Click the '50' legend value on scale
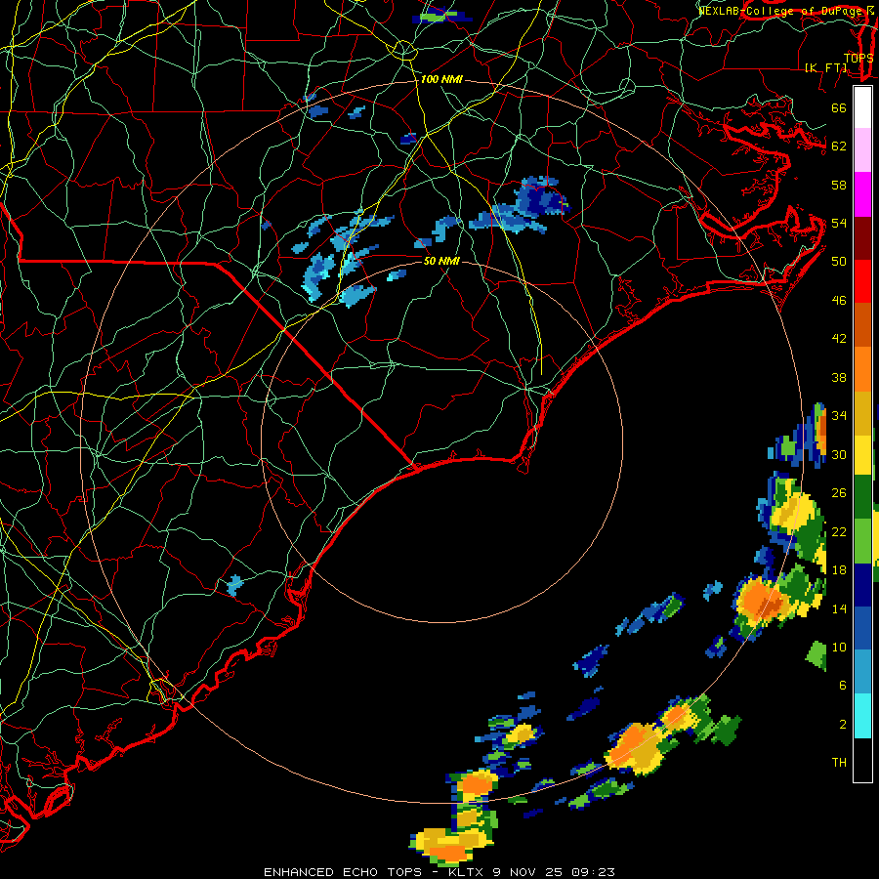Image resolution: width=879 pixels, height=879 pixels. tap(839, 261)
